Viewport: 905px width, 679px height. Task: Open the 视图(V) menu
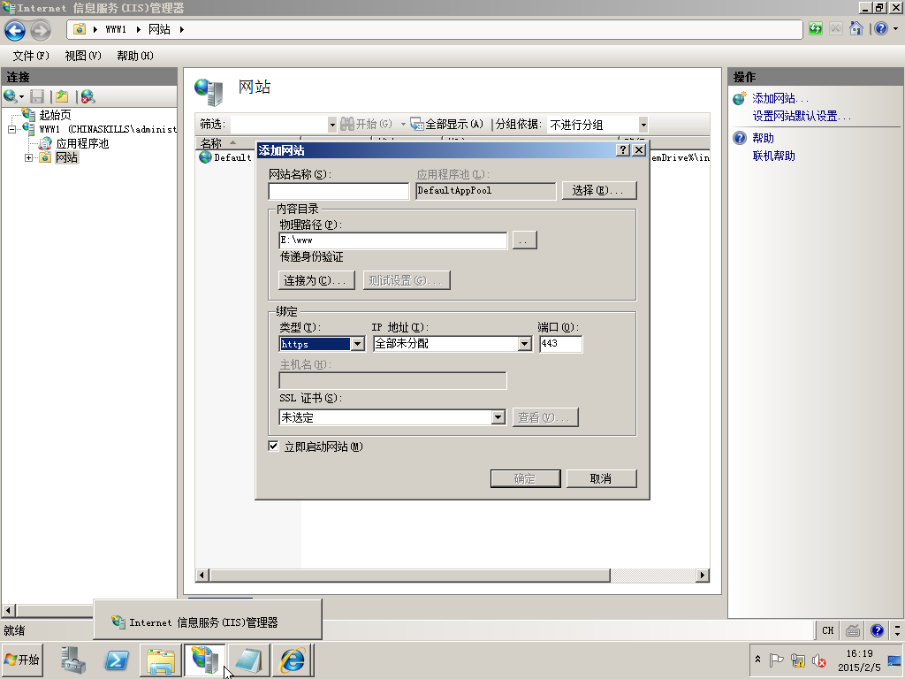[83, 56]
